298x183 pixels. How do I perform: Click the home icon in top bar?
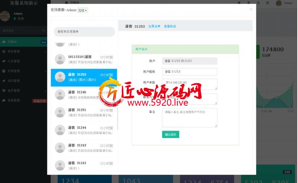pyautogui.click(x=239, y=3)
